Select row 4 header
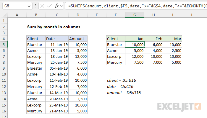The width and height of the screenshot is (207, 118). point(4,39)
